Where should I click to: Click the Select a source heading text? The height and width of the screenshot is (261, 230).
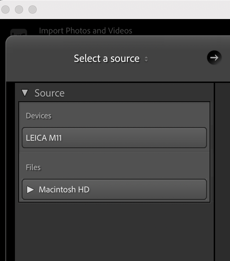point(107,58)
